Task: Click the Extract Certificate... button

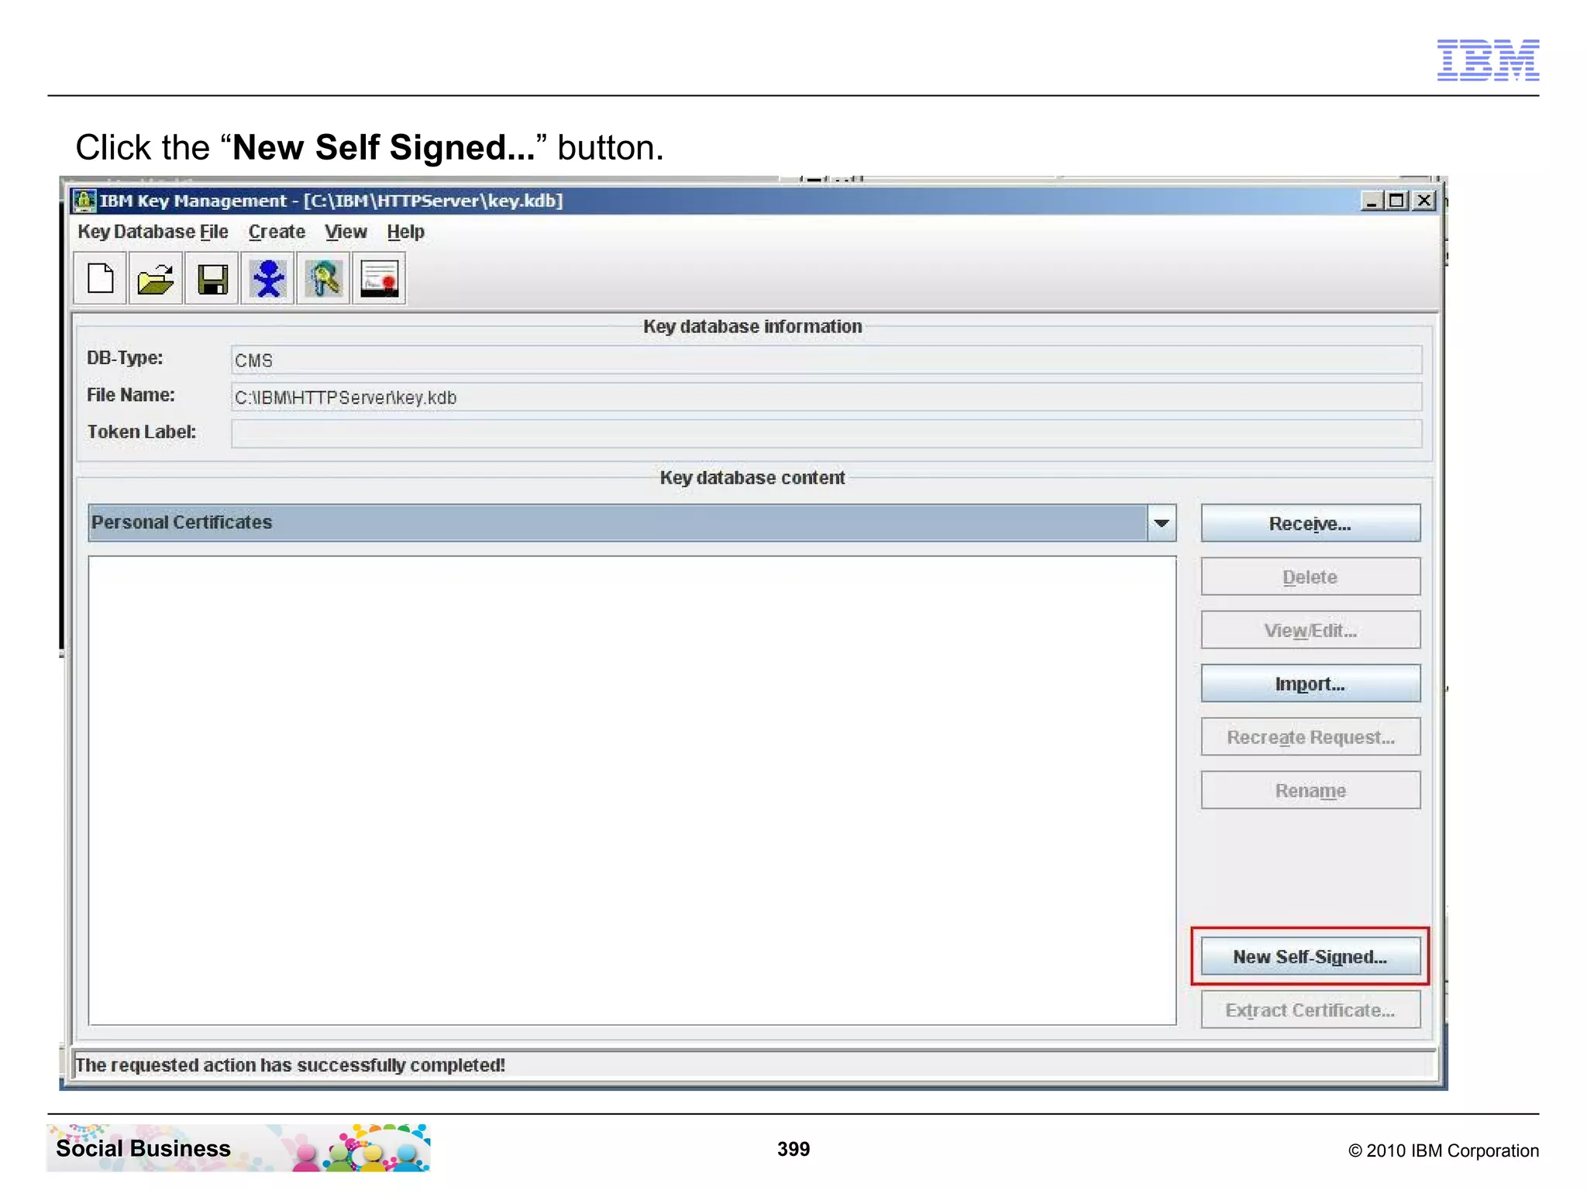Action: [1310, 1010]
